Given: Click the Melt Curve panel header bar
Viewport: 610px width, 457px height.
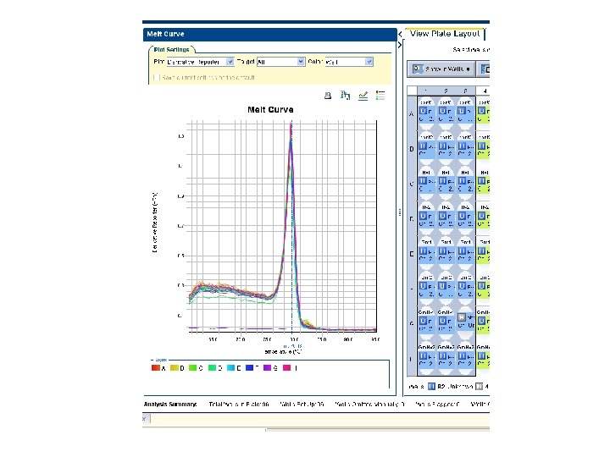Looking at the screenshot, I should tap(270, 34).
